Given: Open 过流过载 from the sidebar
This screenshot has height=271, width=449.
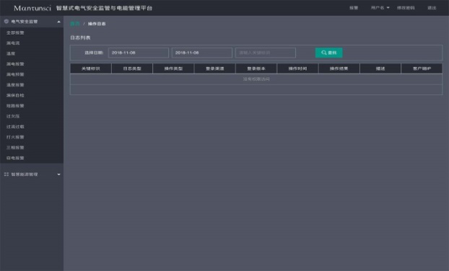Looking at the screenshot, I should 15,127.
